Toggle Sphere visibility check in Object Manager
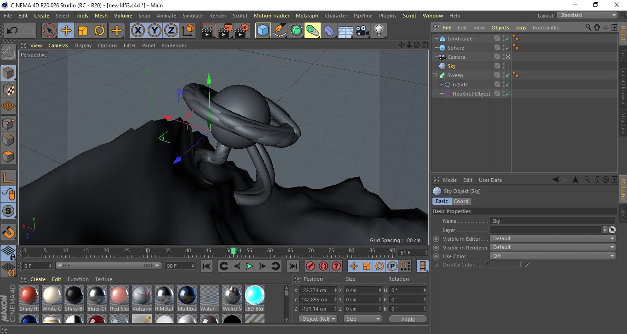 coord(507,48)
